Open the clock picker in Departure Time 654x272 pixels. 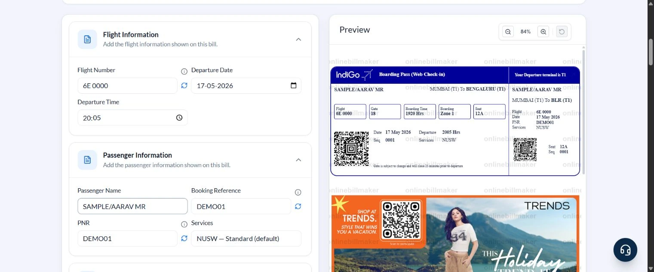179,118
